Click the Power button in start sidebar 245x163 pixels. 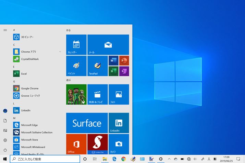pos(5,150)
